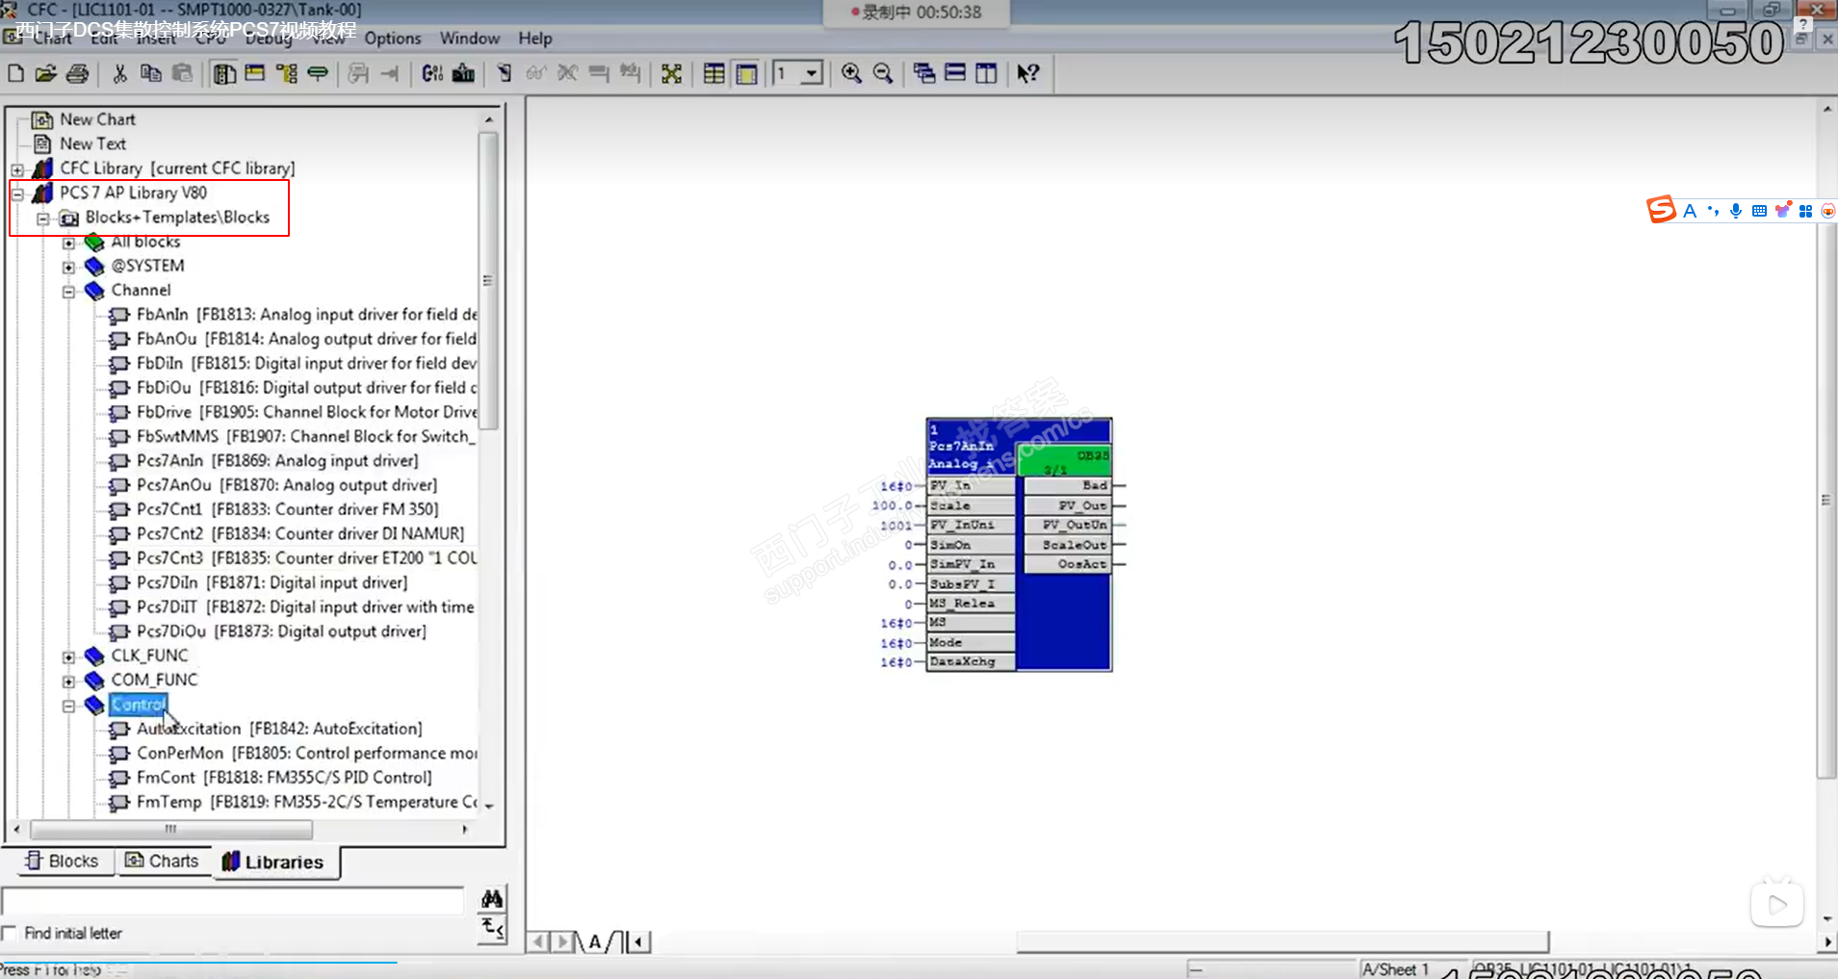Click the catalog vertical scrollbar thumb
Image resolution: width=1838 pixels, height=979 pixels.
point(488,280)
